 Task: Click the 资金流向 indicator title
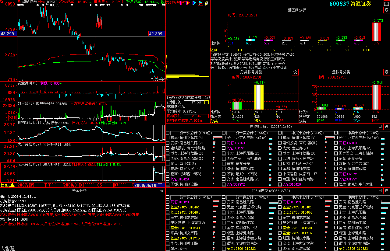pos(27,83)
